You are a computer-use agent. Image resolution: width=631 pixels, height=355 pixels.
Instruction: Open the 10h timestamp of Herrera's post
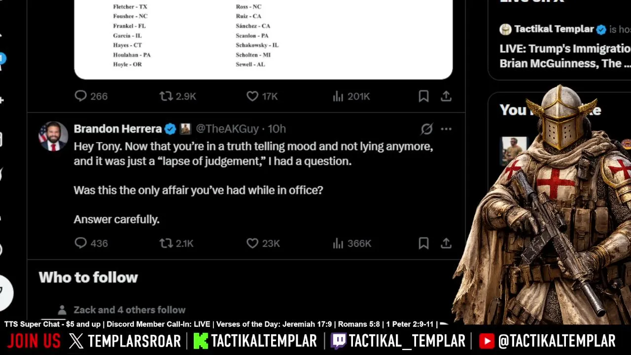pos(277,129)
